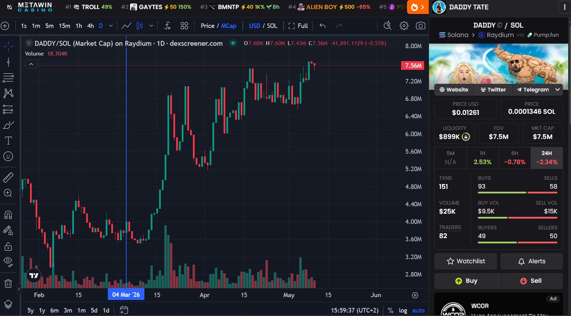Select the 5y date range

point(30,311)
